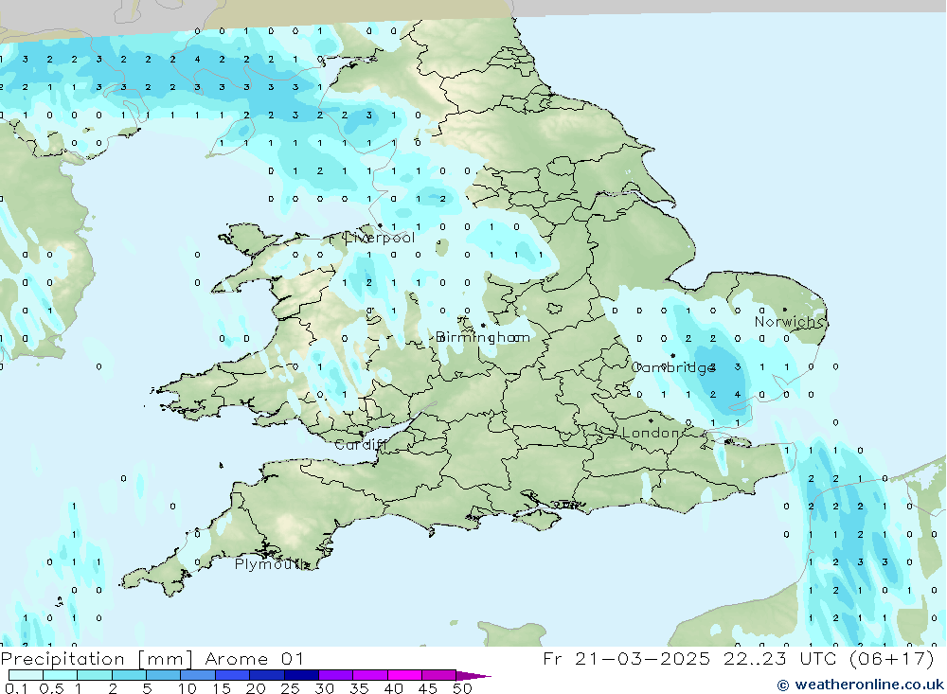Click the 25–30 mm navy legend swatch
Image resolution: width=947 pixels, height=694 pixels.
click(301, 675)
